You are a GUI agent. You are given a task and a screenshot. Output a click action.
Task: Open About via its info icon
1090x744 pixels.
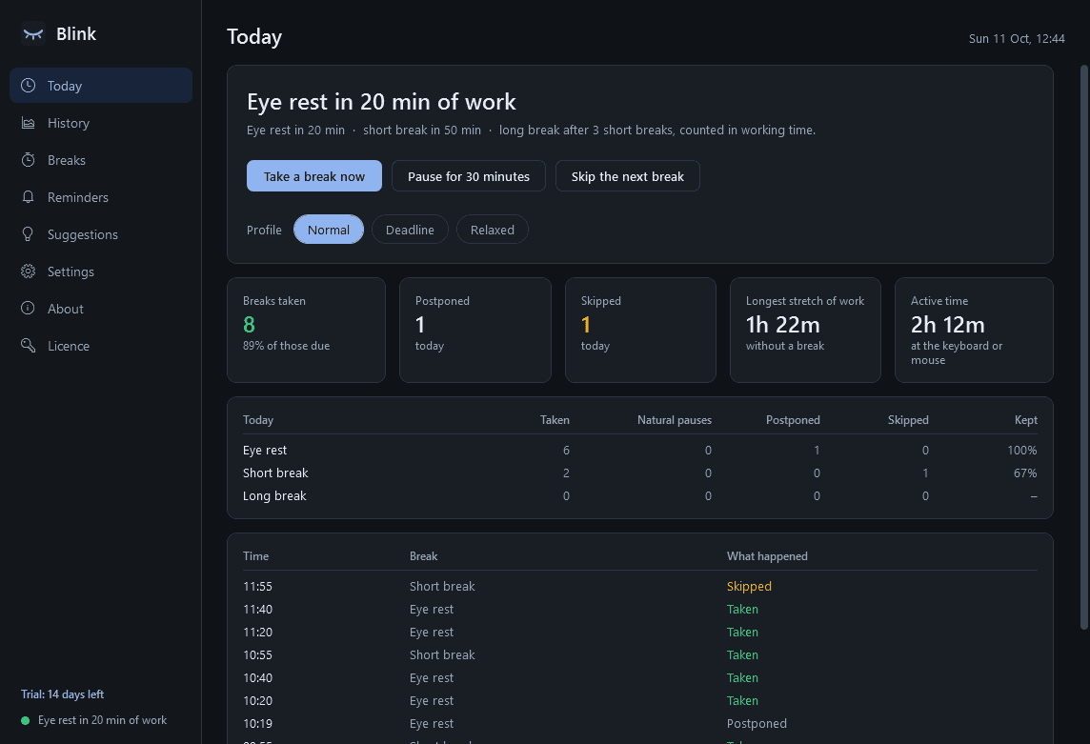[x=28, y=308]
